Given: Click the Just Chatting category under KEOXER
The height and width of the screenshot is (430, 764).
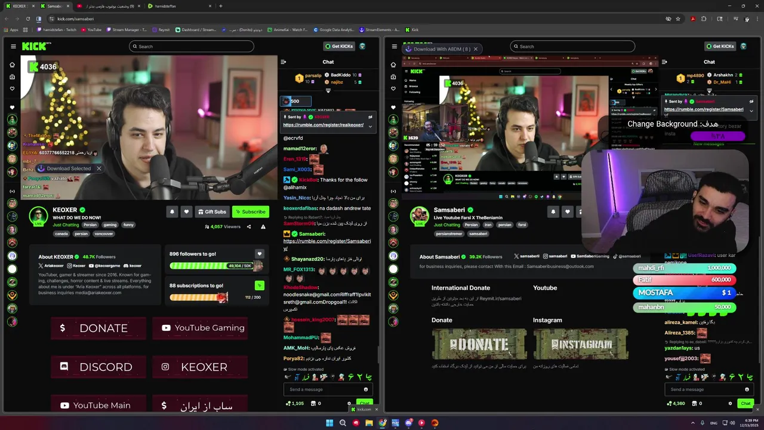Looking at the screenshot, I should point(66,225).
